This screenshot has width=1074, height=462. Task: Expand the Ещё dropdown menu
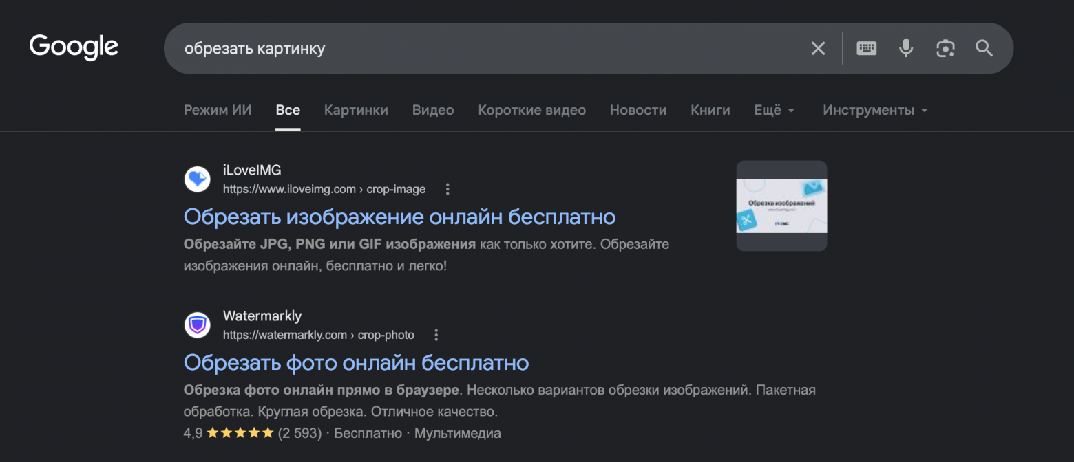775,110
